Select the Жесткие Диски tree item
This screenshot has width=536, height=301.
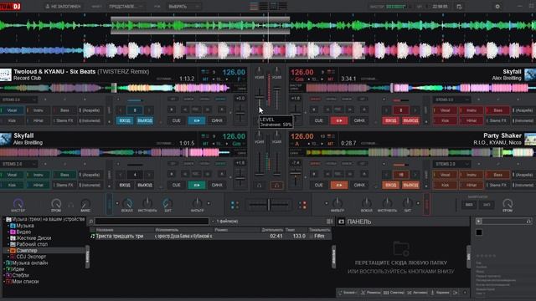[x=33, y=238]
